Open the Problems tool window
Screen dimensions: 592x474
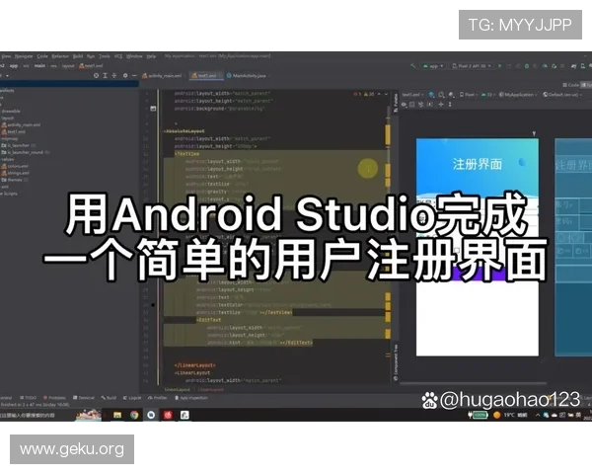click(54, 398)
